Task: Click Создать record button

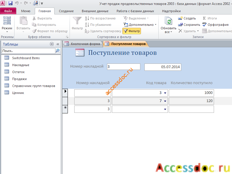Action: coord(187,18)
